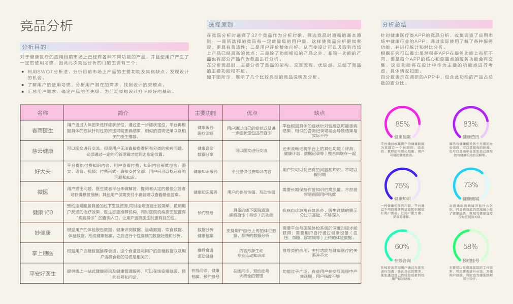513x304 pixels.
Task: Select the 分析总结 section header
Action: point(436,24)
